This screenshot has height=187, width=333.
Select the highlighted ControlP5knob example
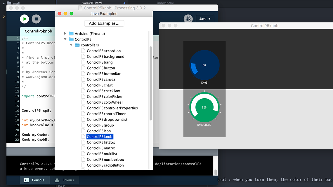[100, 137]
